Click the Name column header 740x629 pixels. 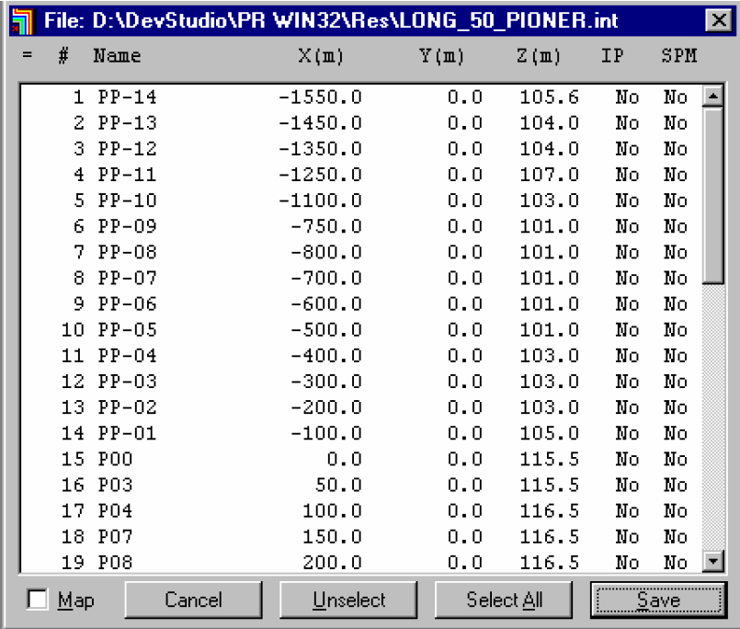pos(117,56)
